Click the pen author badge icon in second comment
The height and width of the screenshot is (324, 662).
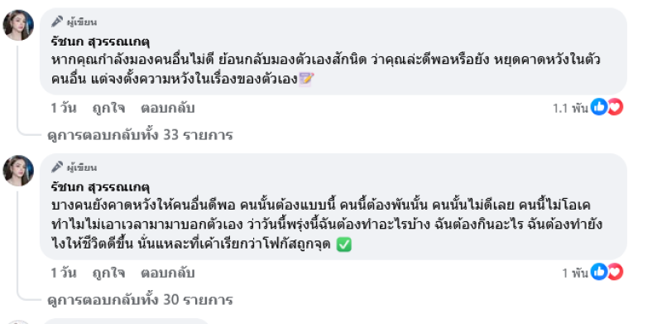coord(57,167)
